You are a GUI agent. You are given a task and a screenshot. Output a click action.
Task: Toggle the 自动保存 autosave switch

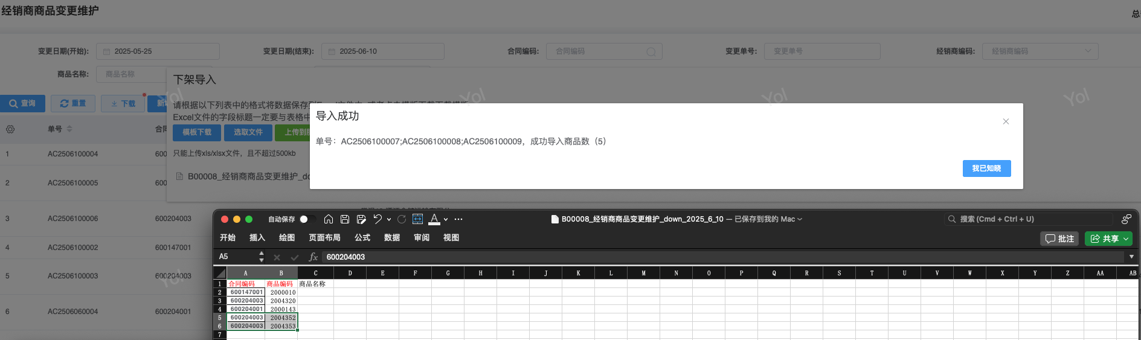tap(307, 219)
